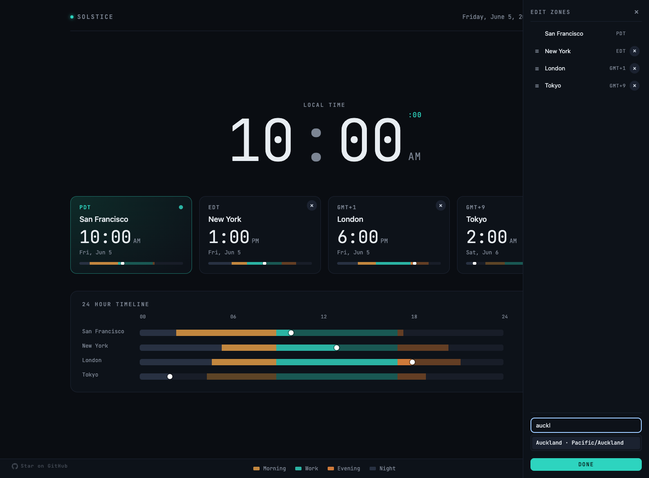The height and width of the screenshot is (478, 649).
Task: Open the New York clock card
Action: [260, 235]
